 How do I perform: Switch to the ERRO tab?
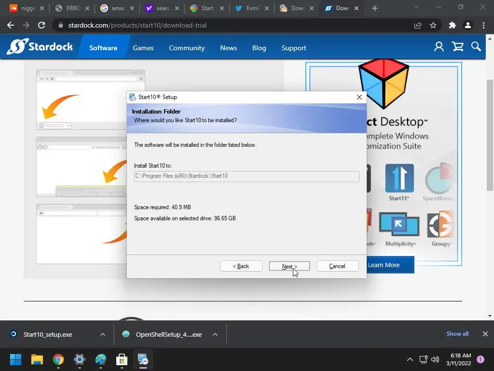72,8
